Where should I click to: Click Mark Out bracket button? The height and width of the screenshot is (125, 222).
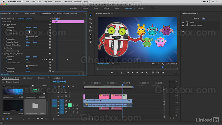[121, 72]
